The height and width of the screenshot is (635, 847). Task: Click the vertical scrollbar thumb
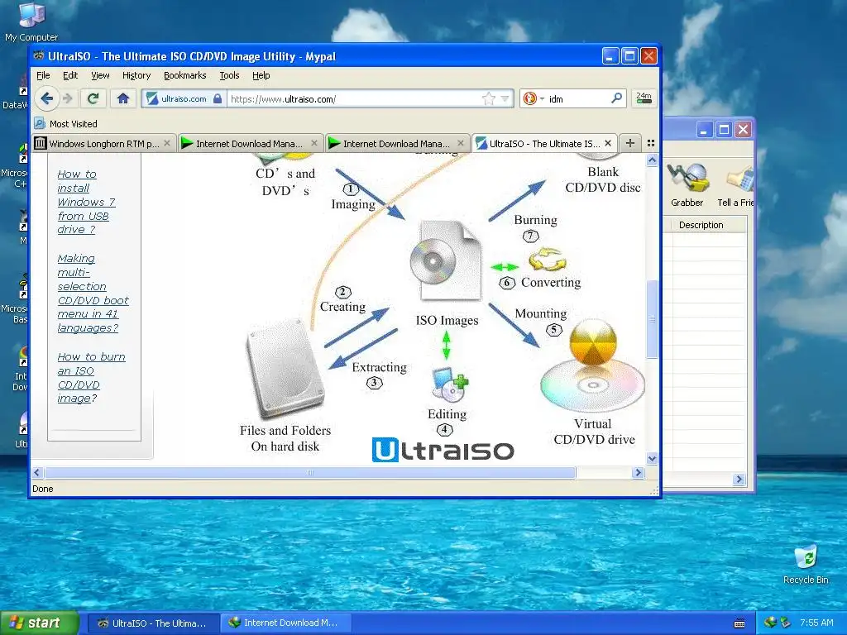pos(652,318)
